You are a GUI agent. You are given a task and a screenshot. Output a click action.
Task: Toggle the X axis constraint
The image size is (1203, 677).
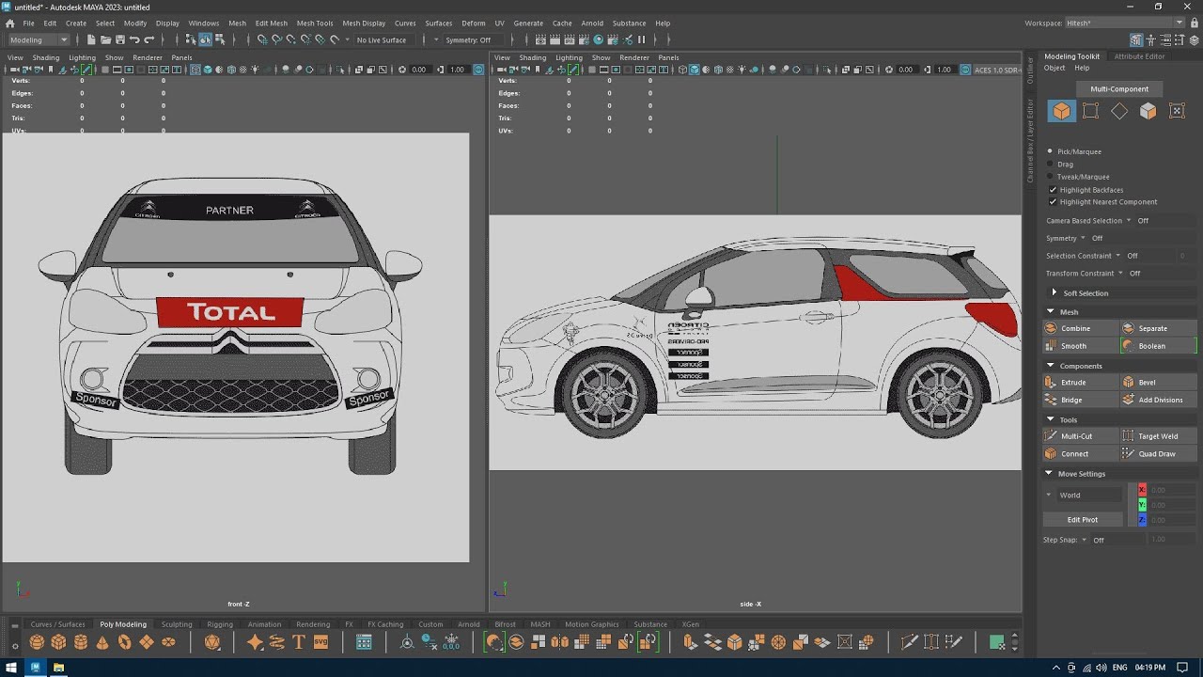(1142, 490)
